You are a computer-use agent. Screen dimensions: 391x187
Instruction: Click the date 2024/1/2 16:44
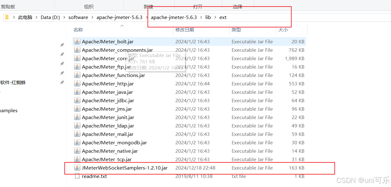click(x=193, y=84)
